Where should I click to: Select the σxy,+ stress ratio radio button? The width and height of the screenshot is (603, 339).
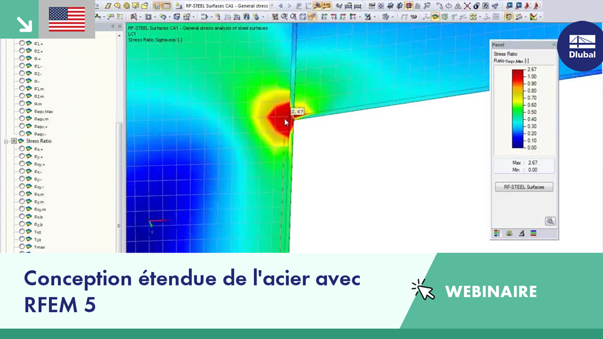click(22, 164)
